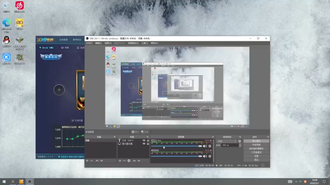Open Edit menu in OBS
Screen dimensions: 330x185
[x=99, y=43]
